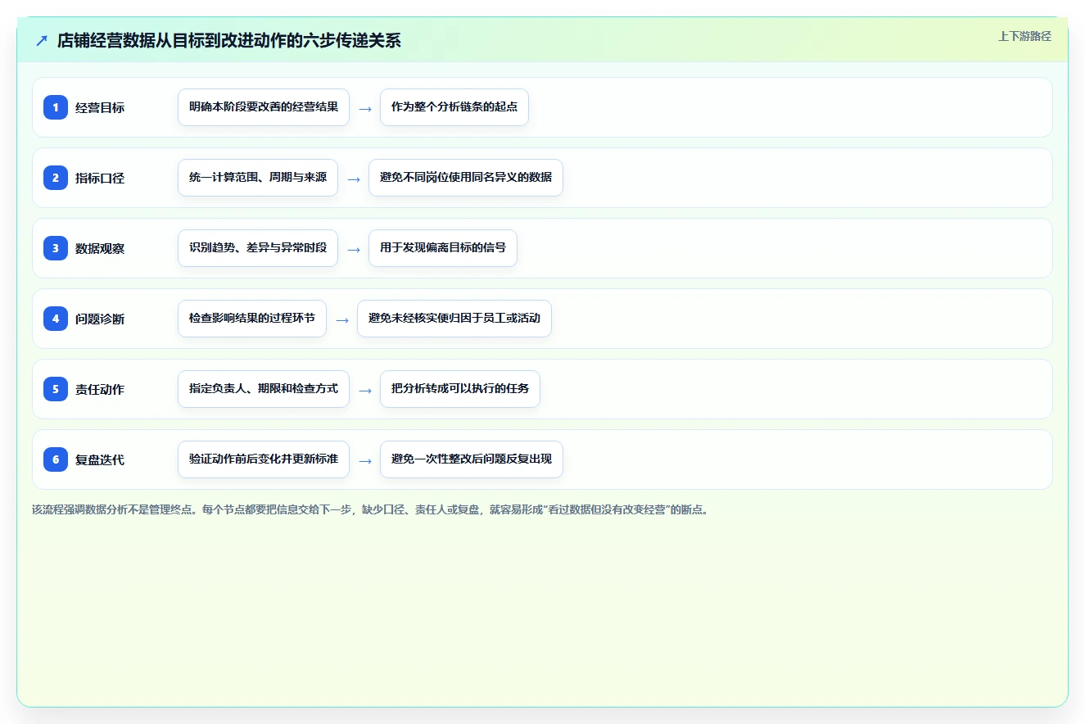Click the arrow icon beside the title
This screenshot has width=1085, height=724.
(x=41, y=40)
